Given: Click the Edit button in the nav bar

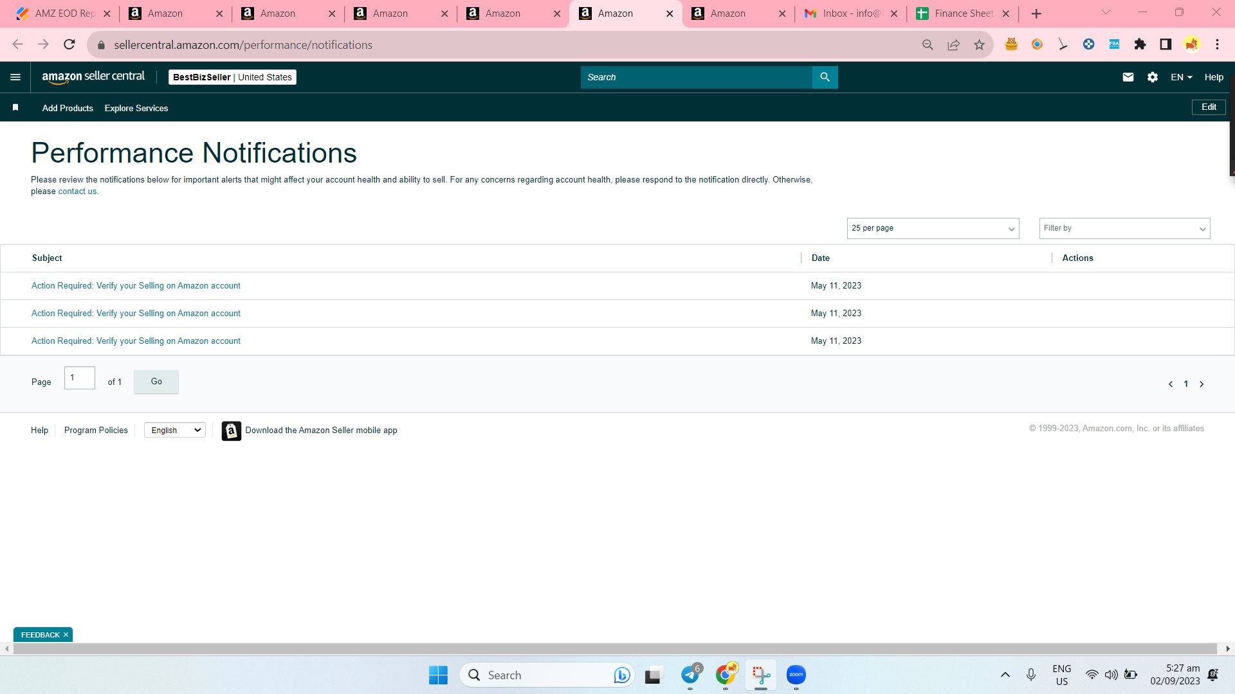Looking at the screenshot, I should pyautogui.click(x=1209, y=107).
